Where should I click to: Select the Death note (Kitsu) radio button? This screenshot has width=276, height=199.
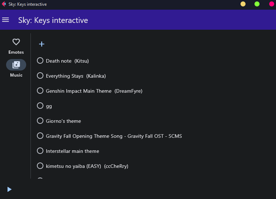pyautogui.click(x=40, y=60)
